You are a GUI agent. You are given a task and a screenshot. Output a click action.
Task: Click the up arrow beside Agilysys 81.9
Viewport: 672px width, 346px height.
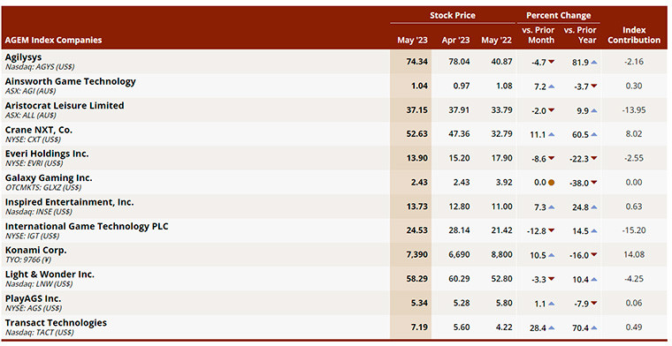593,62
